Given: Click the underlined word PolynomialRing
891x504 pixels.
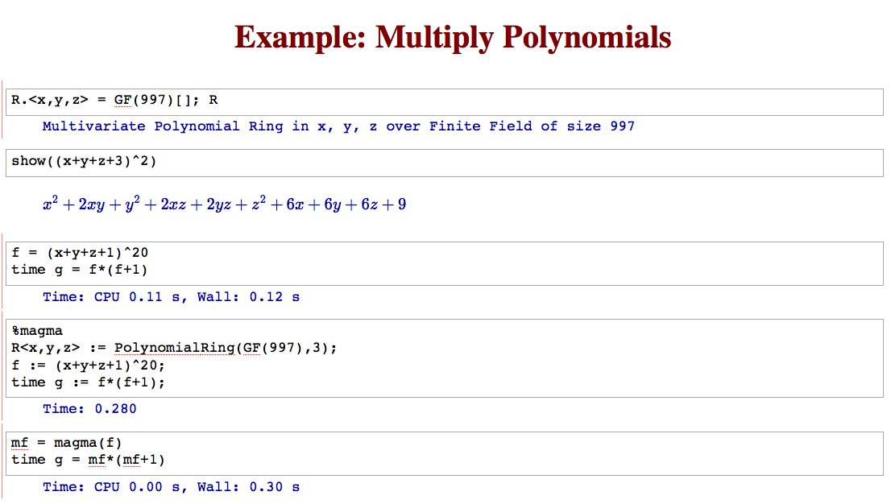Looking at the screenshot, I should pyautogui.click(x=175, y=348).
